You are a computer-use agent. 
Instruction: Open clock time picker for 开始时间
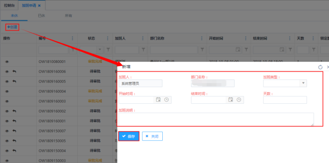[x=166, y=100]
